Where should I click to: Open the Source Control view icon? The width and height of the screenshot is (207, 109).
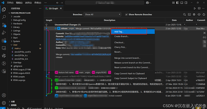pos(4,25)
